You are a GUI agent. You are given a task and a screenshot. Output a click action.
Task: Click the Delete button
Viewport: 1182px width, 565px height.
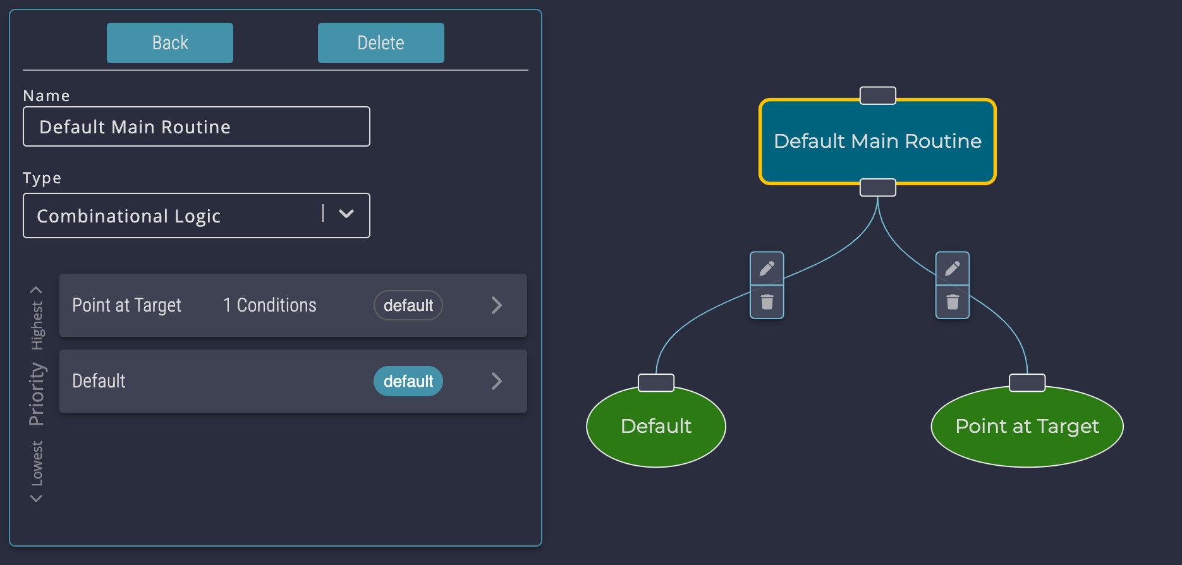(381, 43)
